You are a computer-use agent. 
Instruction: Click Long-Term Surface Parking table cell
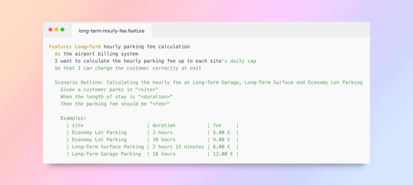point(108,147)
